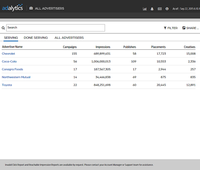200x170 pixels.
Task: Click Chevrolet publishers value 58
Action: tap(134, 54)
